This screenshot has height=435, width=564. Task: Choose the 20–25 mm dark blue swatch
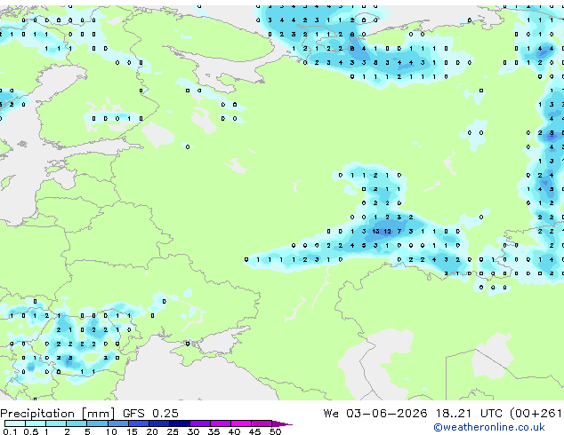[x=159, y=423]
